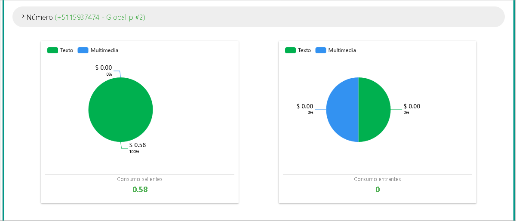This screenshot has height=221, width=516.
Task: Hide Multimedia label in salientes chart legend
Action: [x=104, y=50]
